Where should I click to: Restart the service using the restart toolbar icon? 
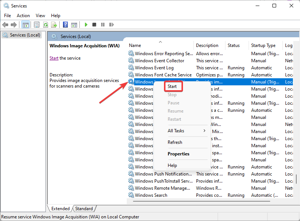112,25
